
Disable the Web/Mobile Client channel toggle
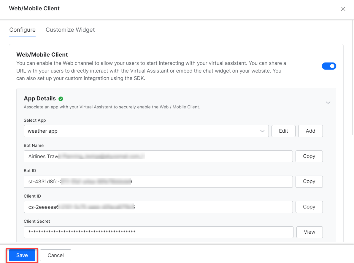(329, 66)
